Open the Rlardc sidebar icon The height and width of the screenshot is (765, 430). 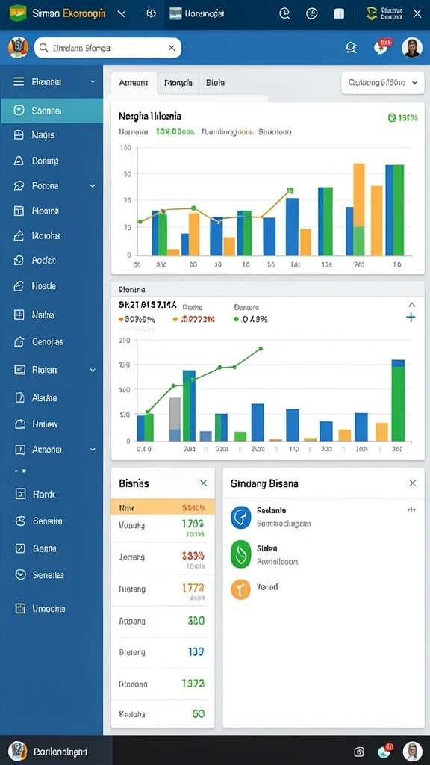coord(20,495)
